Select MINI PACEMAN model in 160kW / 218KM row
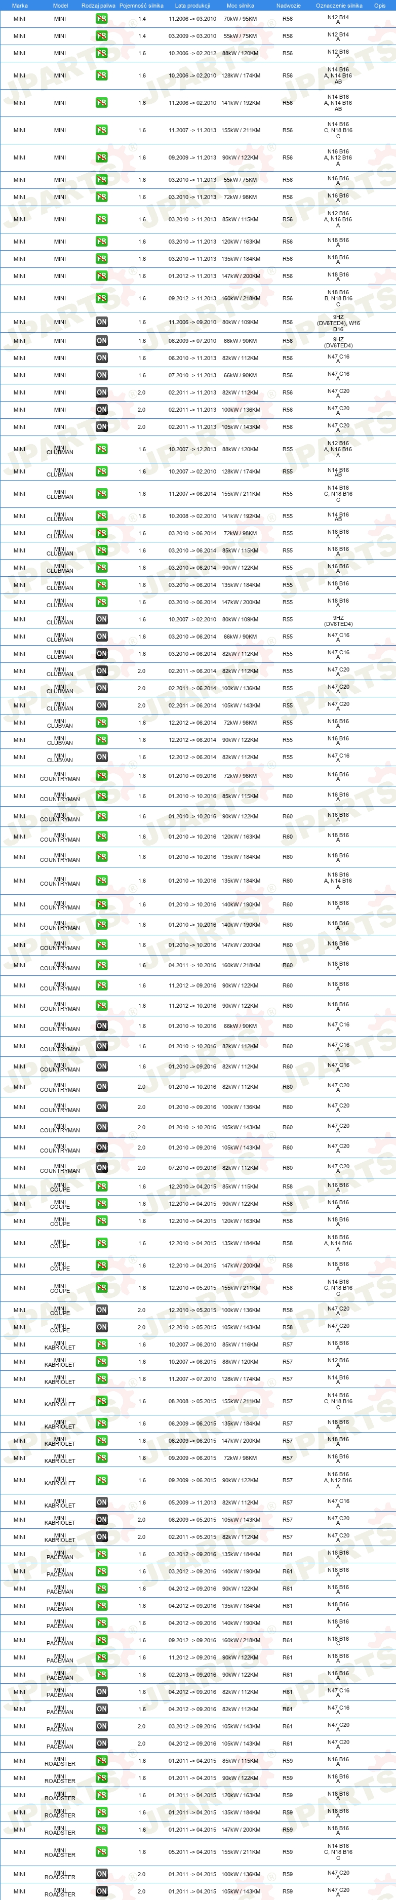 pyautogui.click(x=60, y=1640)
